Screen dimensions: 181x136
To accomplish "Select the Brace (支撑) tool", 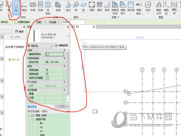I will click(x=40, y=7).
